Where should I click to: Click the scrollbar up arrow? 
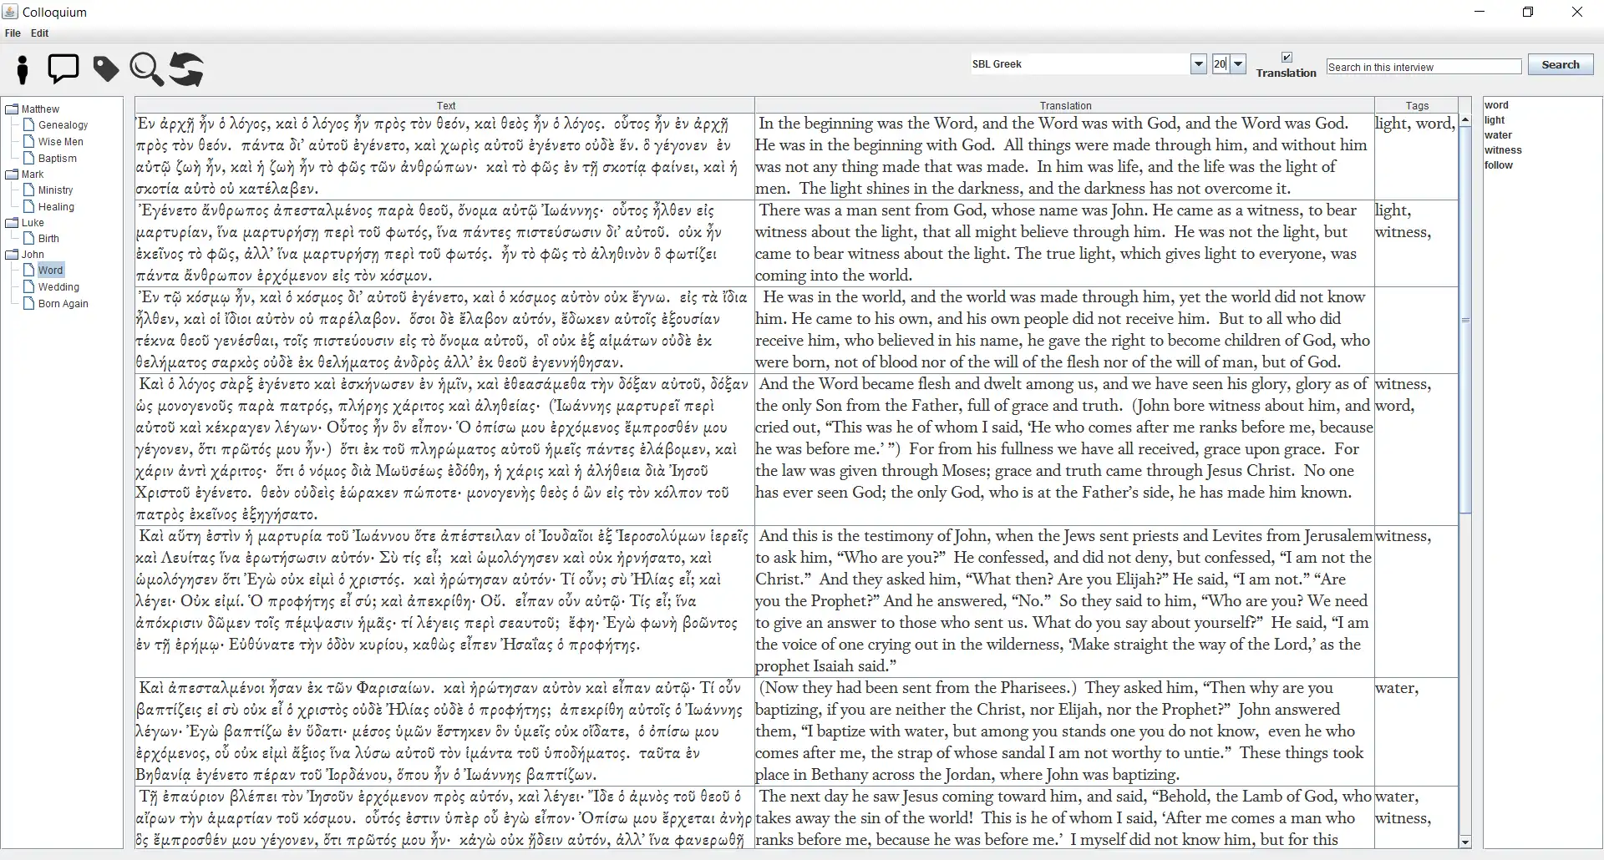pyautogui.click(x=1465, y=120)
